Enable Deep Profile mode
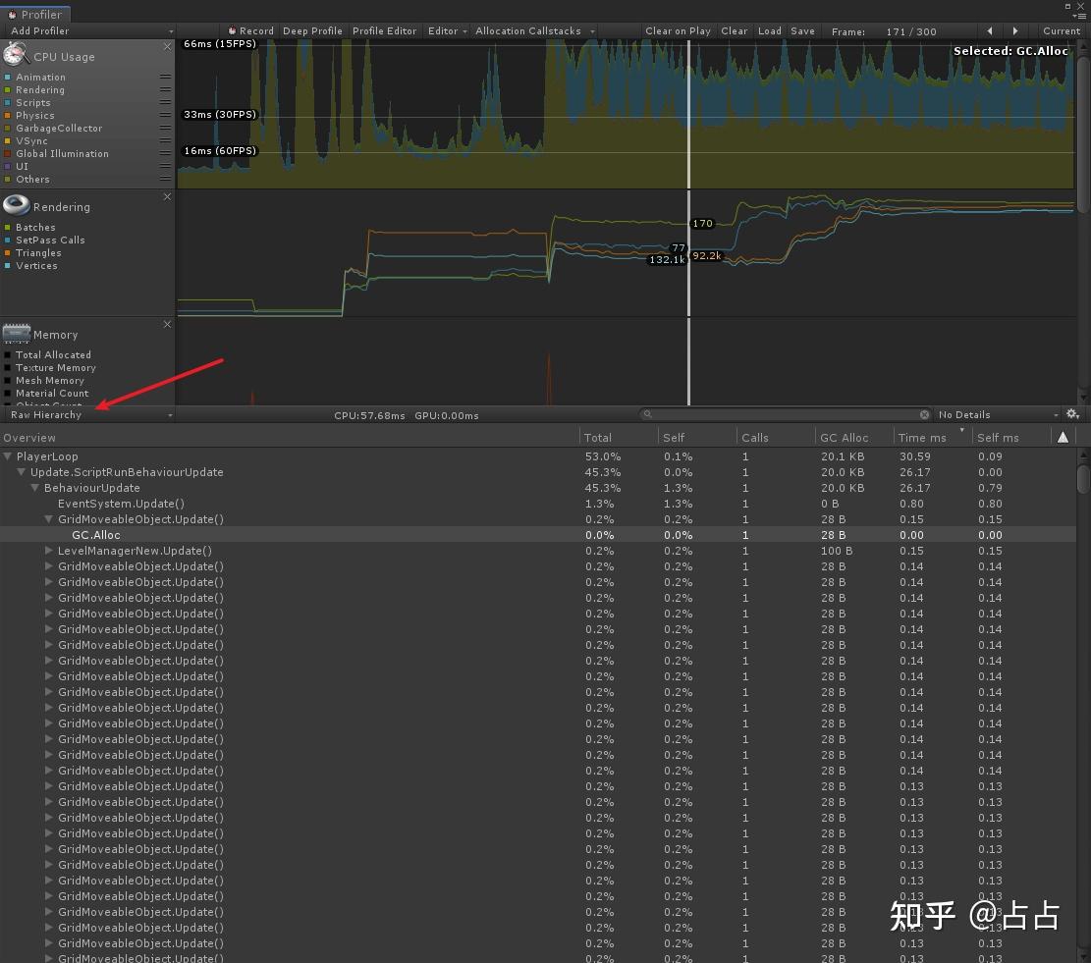 click(x=312, y=31)
